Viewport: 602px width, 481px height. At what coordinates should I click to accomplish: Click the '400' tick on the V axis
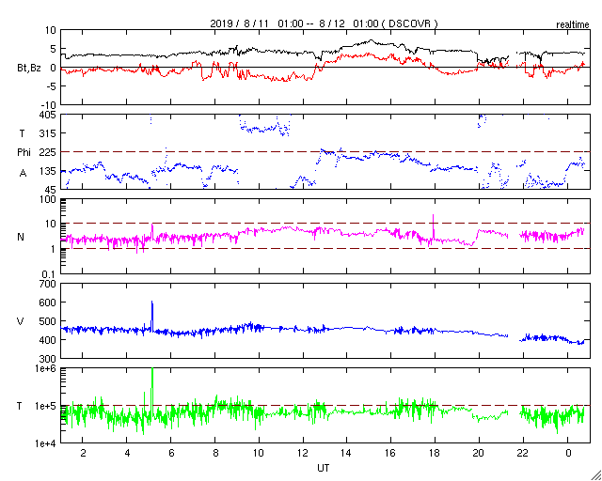click(x=48, y=340)
